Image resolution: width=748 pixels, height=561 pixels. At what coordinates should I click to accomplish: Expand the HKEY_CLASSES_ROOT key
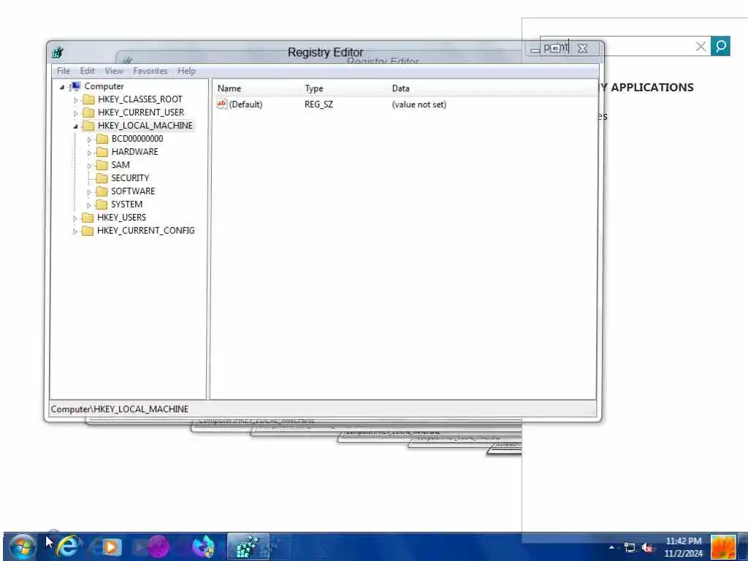click(x=75, y=99)
